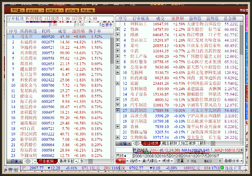Expand the 生物制品 industry row

tap(118, 137)
